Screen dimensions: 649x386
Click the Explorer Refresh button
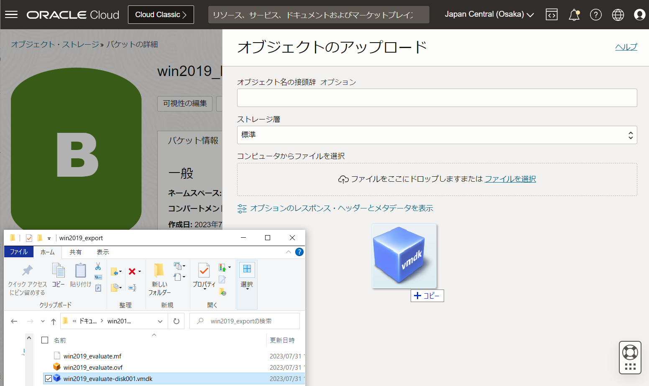pyautogui.click(x=176, y=321)
